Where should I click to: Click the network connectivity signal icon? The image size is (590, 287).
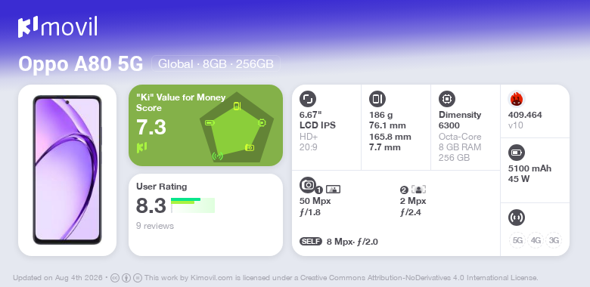point(516,218)
